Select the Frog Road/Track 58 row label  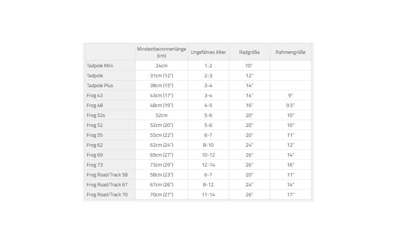click(107, 175)
